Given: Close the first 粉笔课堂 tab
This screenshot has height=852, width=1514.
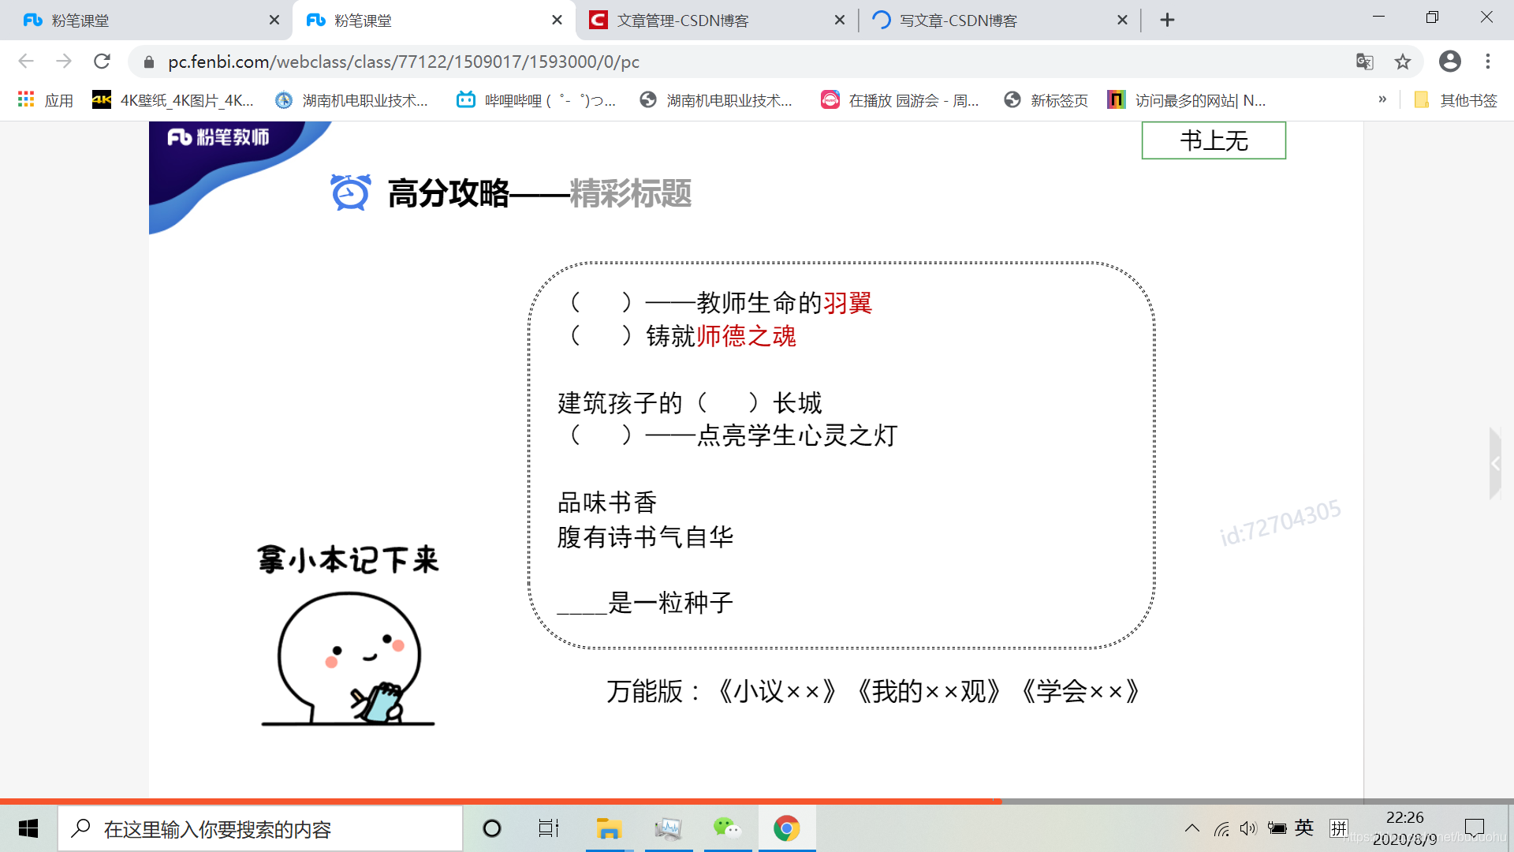Looking at the screenshot, I should (274, 21).
